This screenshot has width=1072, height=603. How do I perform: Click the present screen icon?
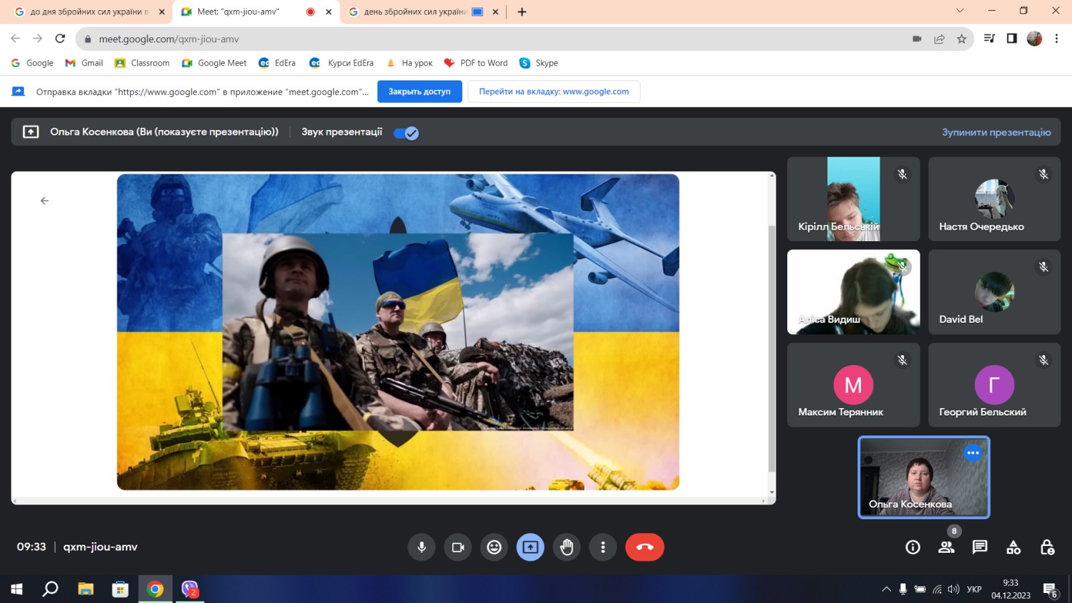point(530,547)
